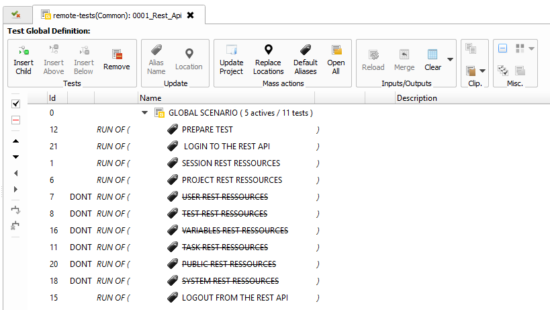Move selected test down with arrow
Screen dimensions: 550x310
16,157
